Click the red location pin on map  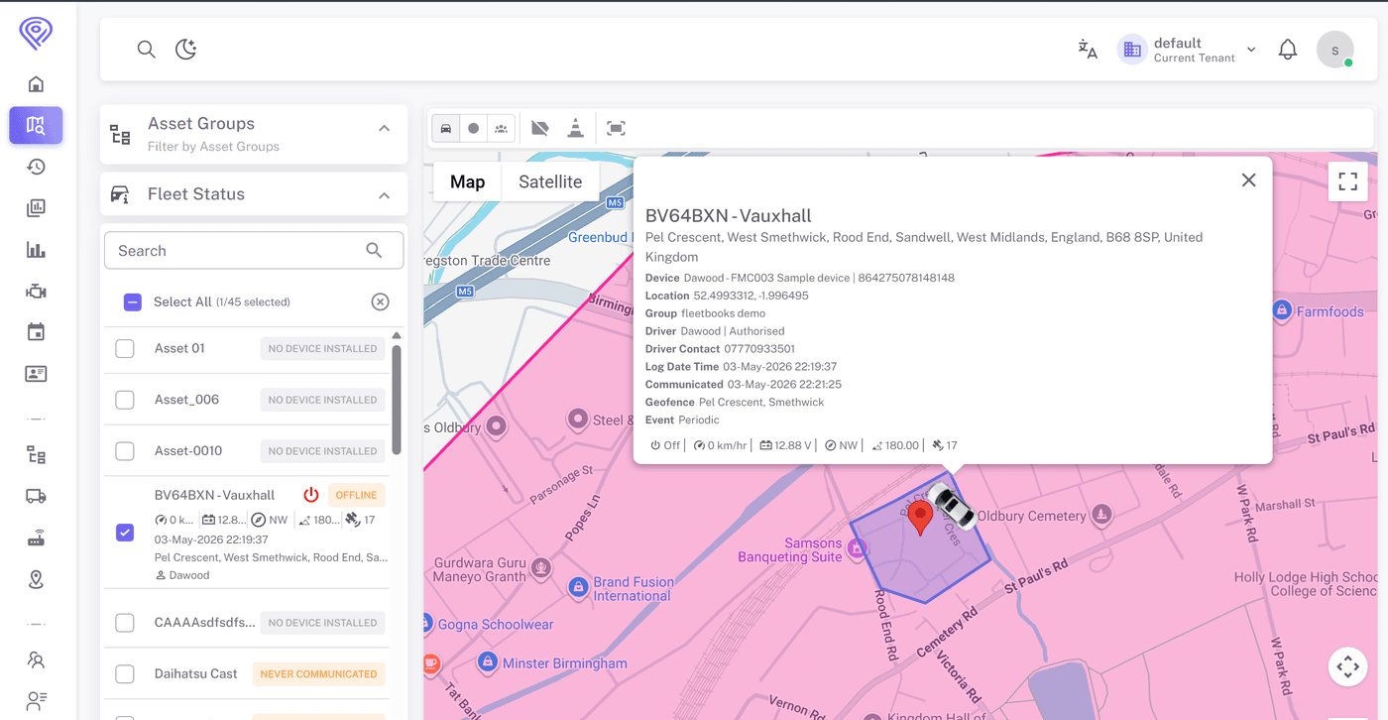[x=920, y=519]
